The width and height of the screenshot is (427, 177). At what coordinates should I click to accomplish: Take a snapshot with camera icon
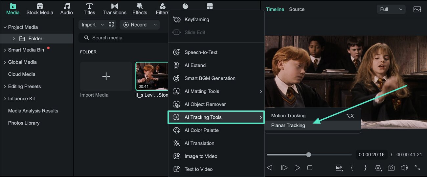coord(391,168)
